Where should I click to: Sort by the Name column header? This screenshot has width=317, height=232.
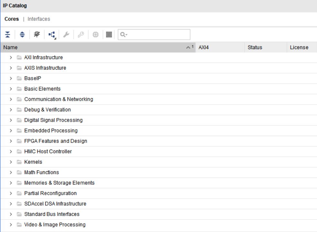98,47
